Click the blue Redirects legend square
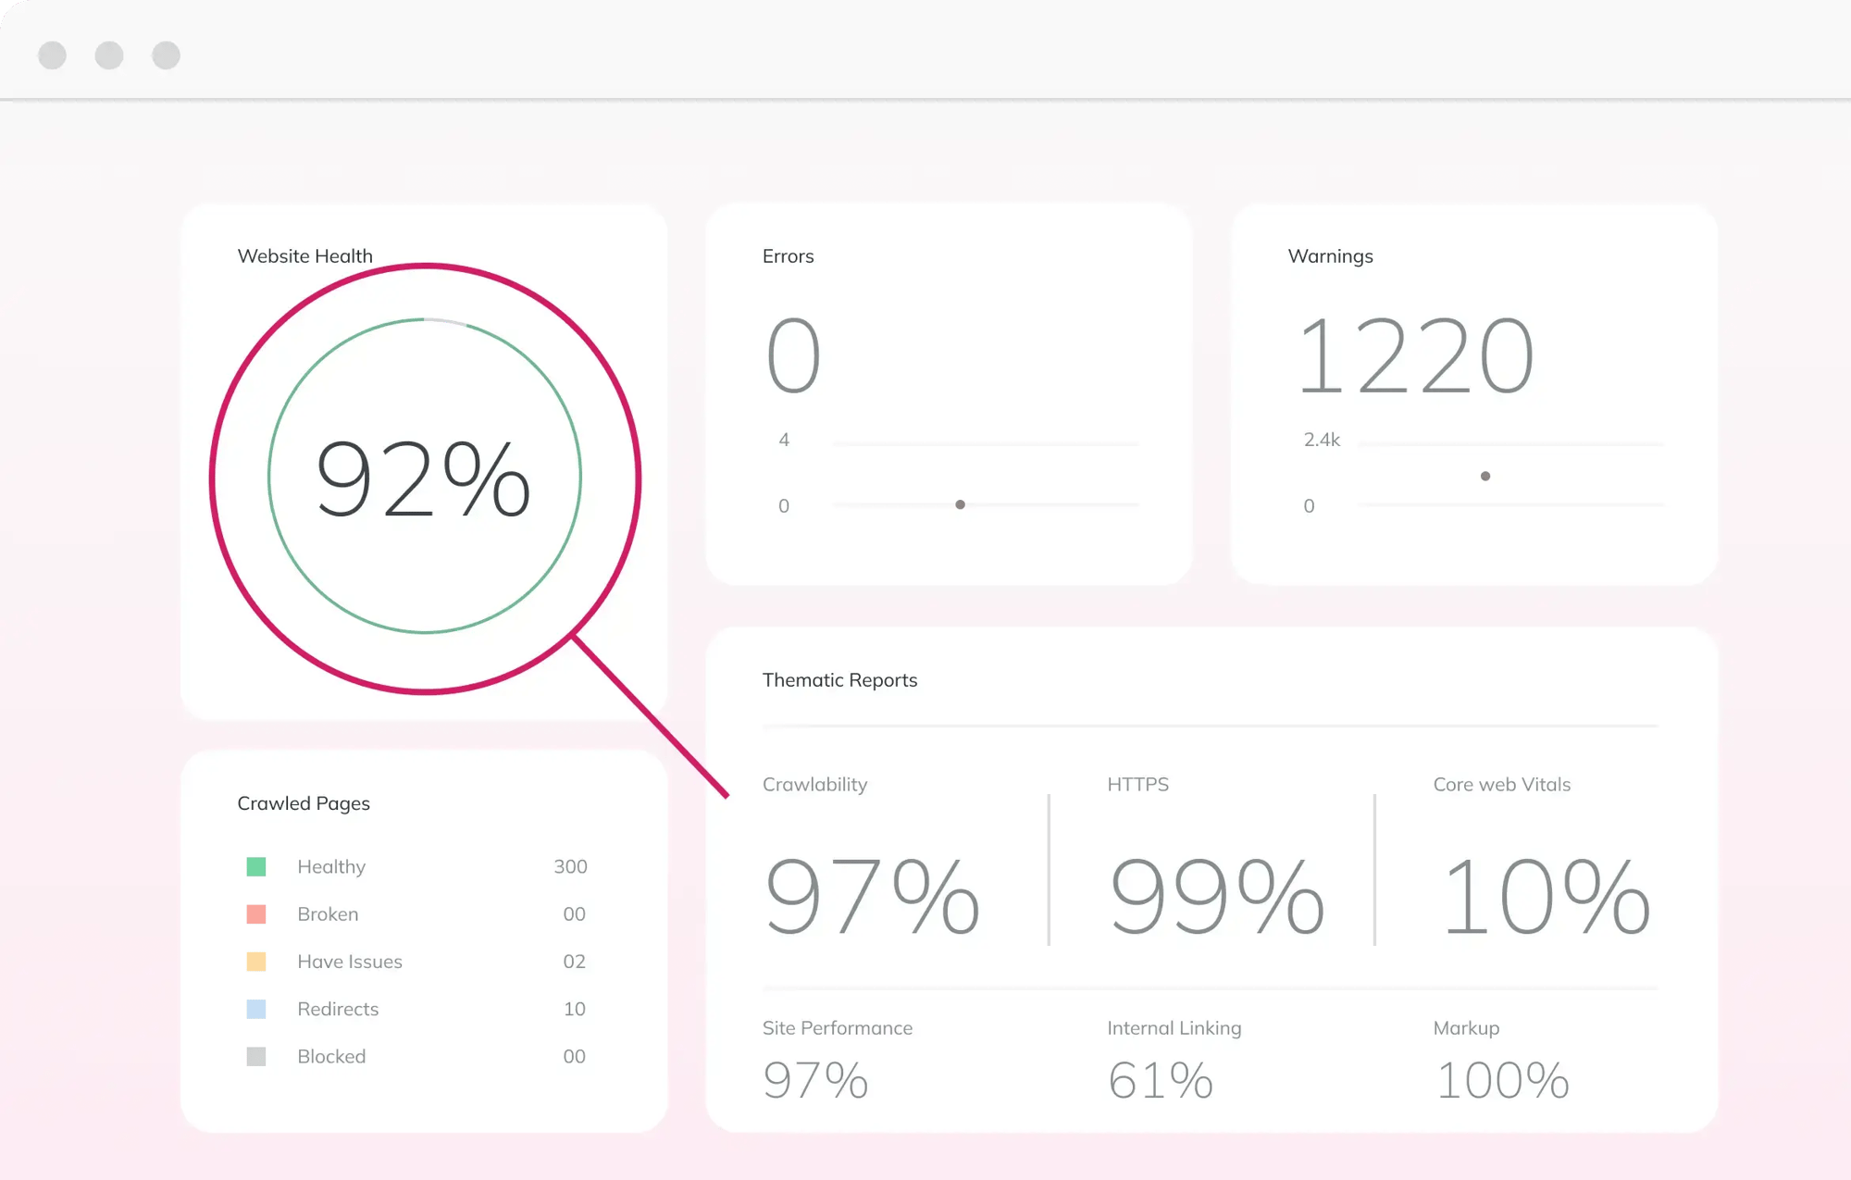 (256, 1009)
